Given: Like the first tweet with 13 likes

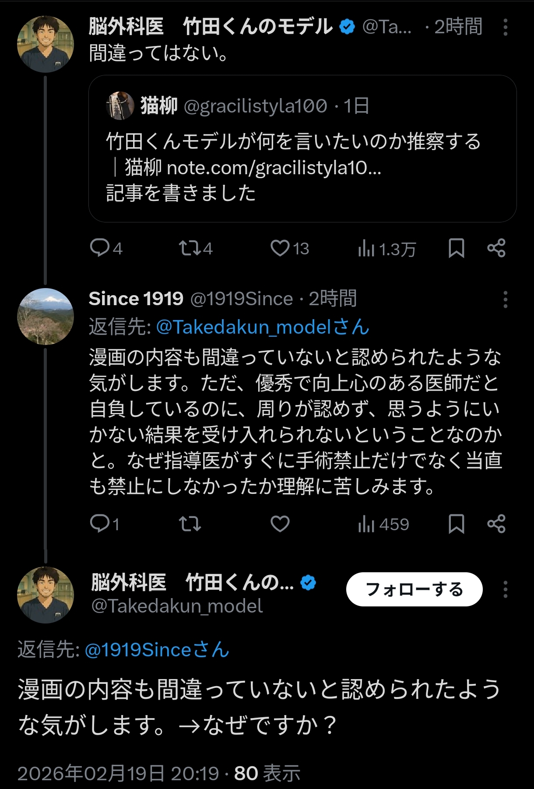Looking at the screenshot, I should [x=280, y=248].
